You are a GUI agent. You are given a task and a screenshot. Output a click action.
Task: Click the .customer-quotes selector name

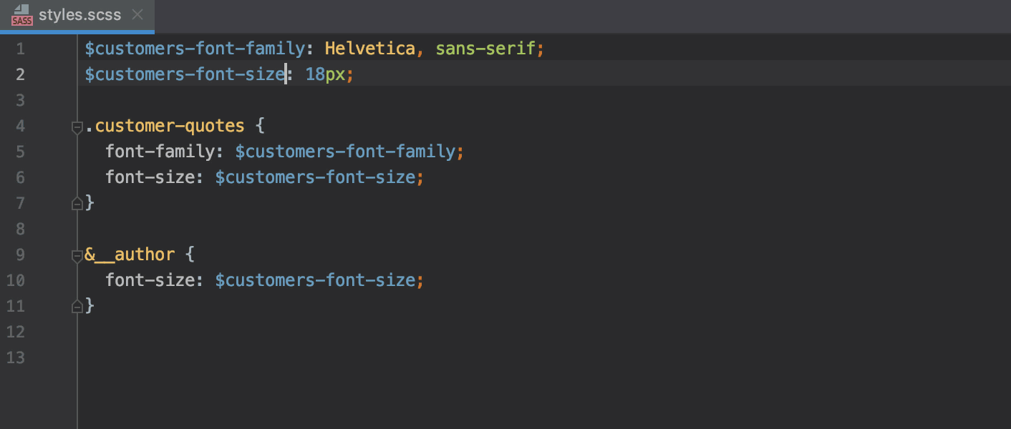pyautogui.click(x=165, y=125)
